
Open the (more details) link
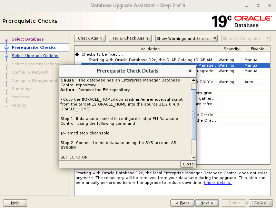tap(218, 183)
